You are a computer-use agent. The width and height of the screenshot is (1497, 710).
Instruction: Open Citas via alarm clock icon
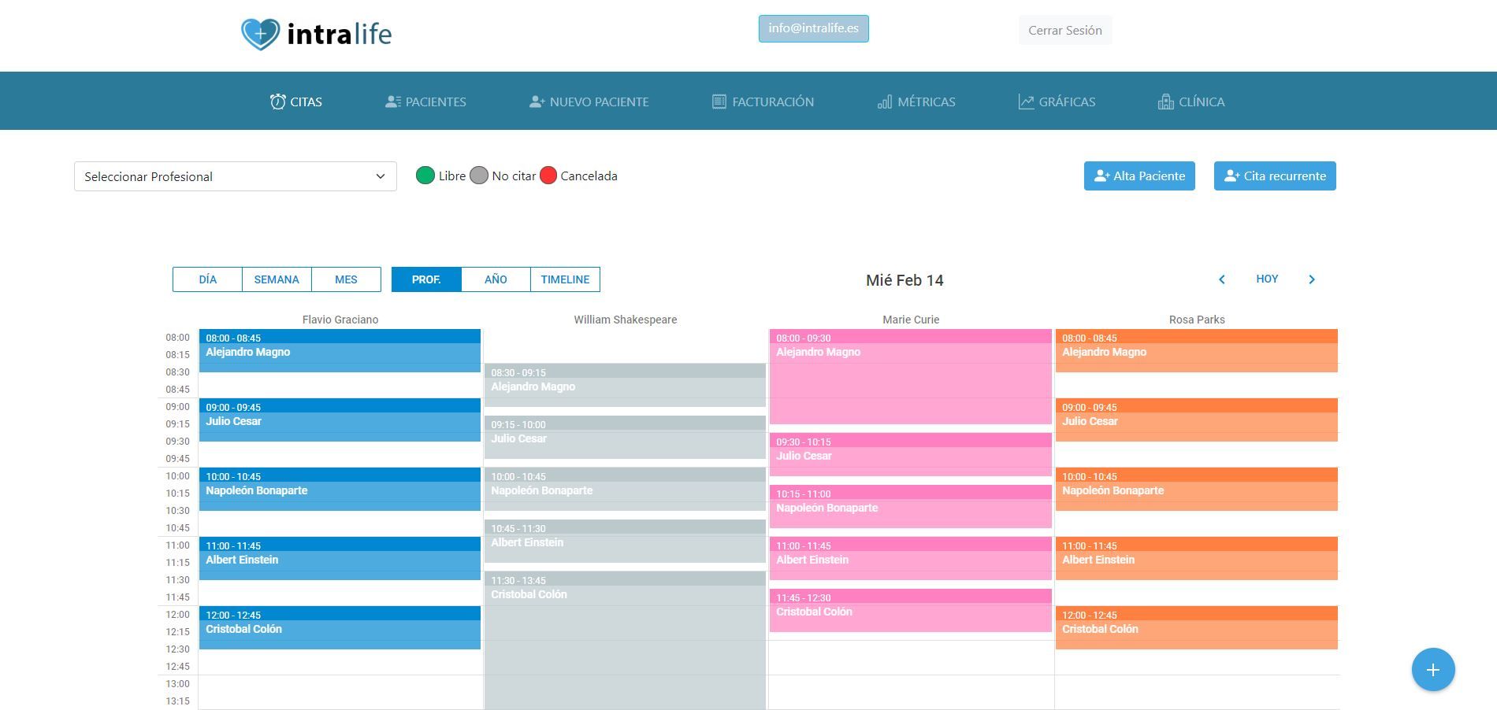277,102
